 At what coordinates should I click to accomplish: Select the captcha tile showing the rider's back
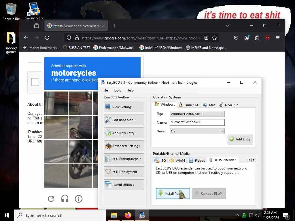(80, 127)
